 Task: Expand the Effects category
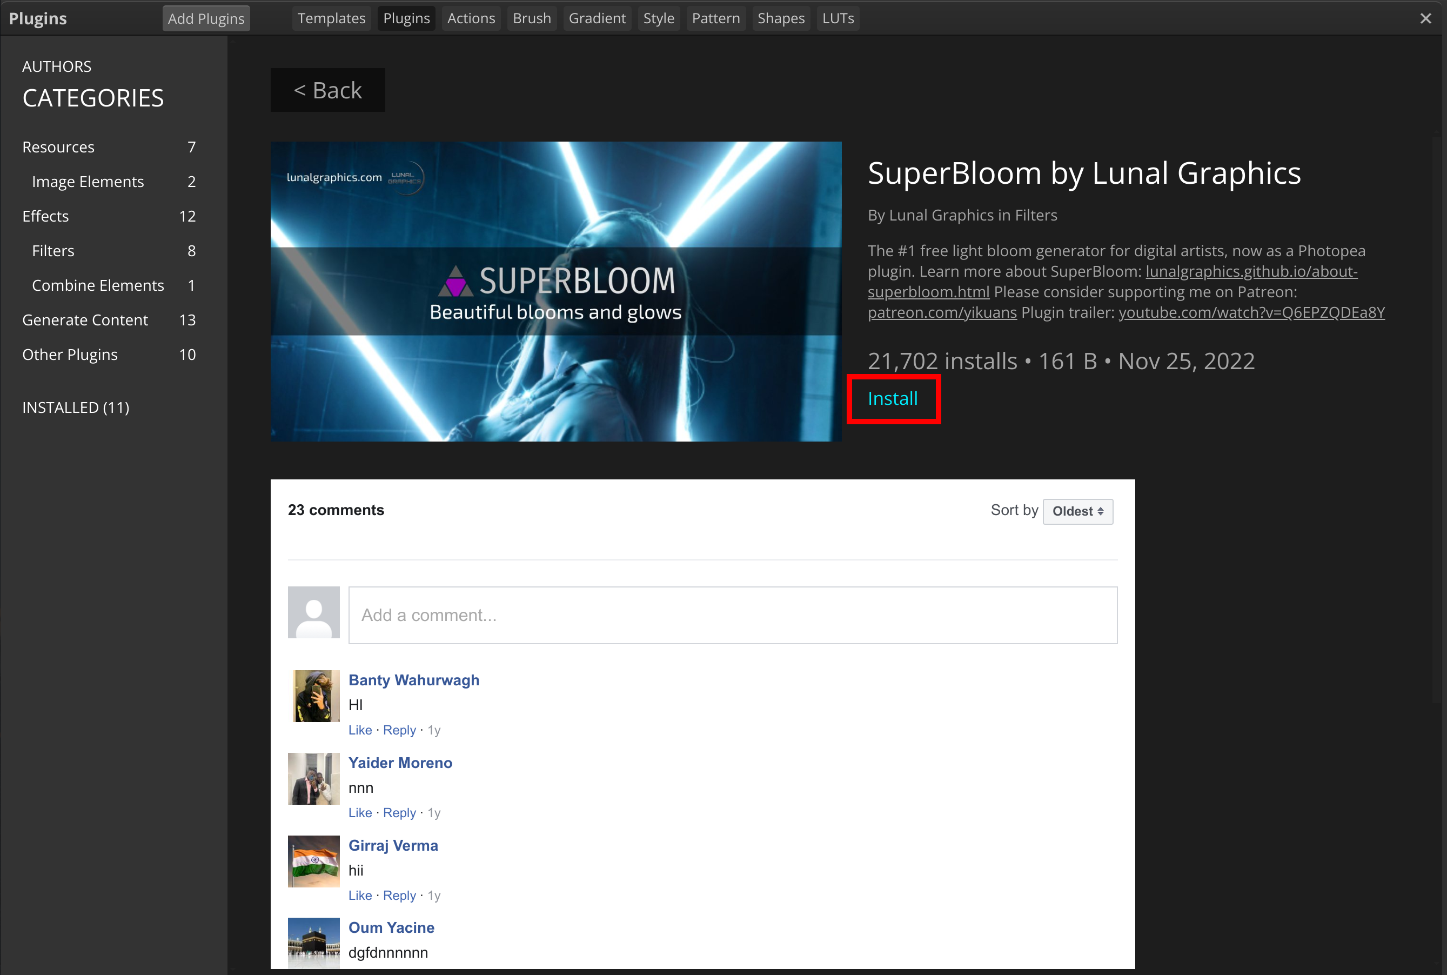[46, 217]
